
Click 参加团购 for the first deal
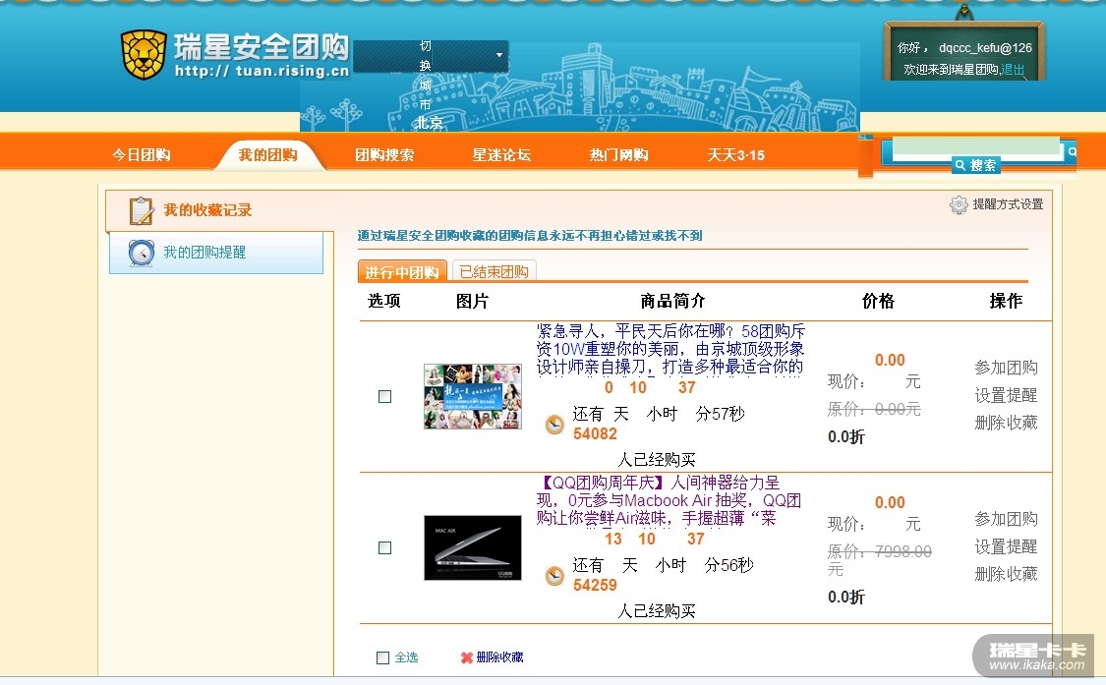[x=1006, y=368]
